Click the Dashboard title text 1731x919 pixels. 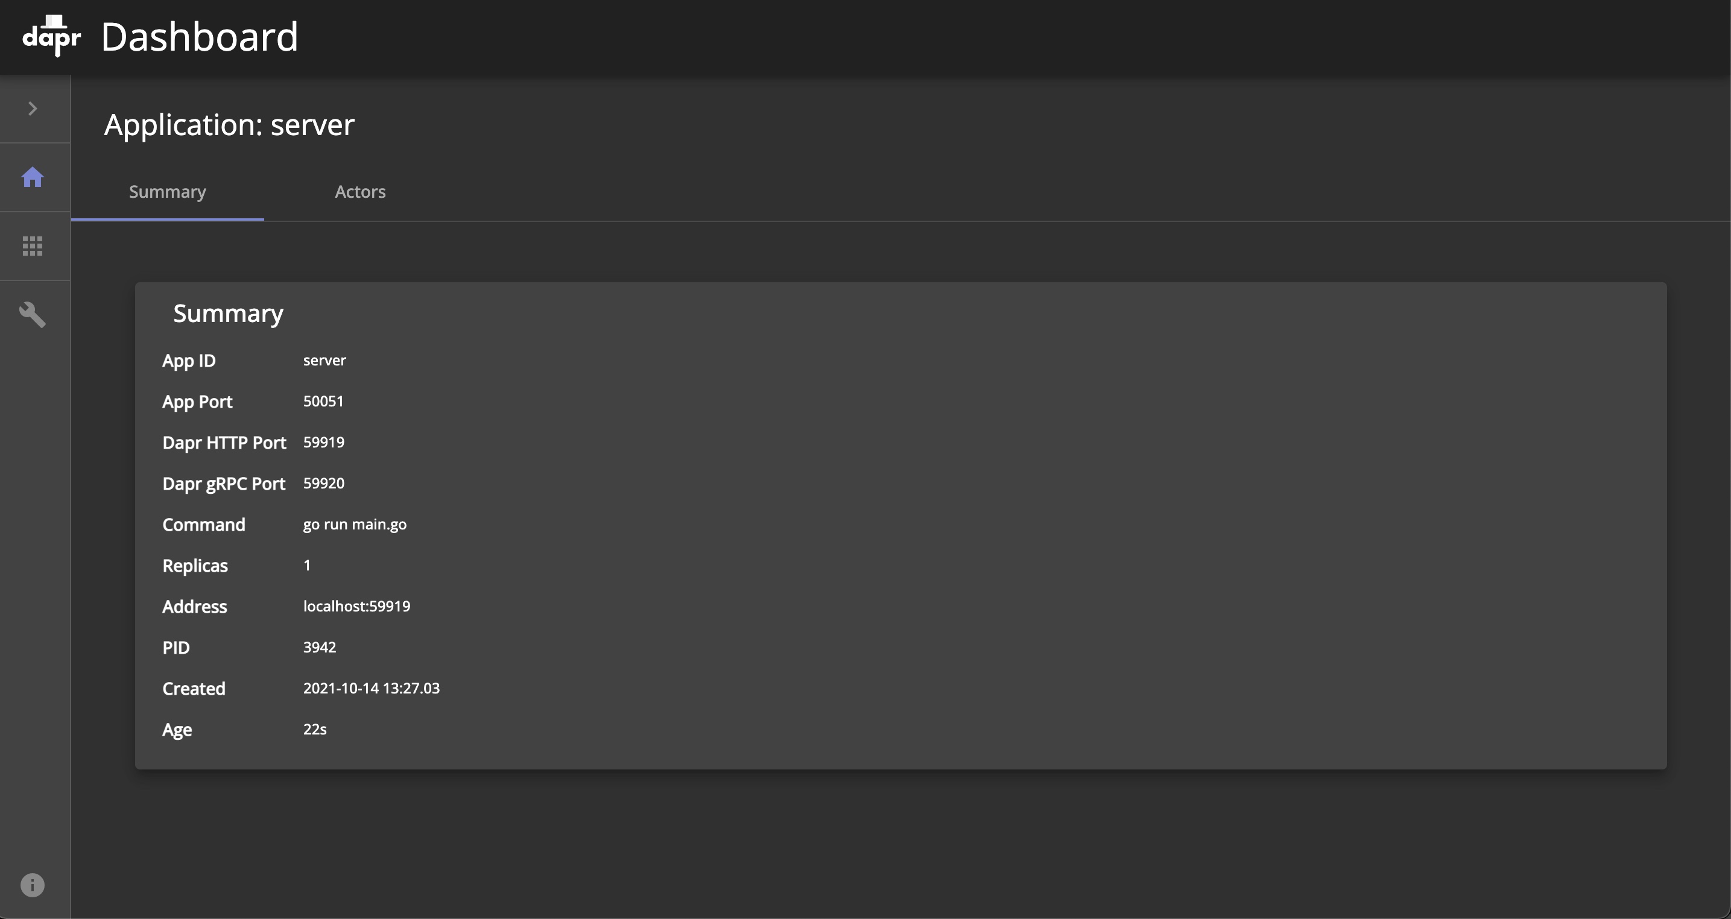(x=200, y=36)
